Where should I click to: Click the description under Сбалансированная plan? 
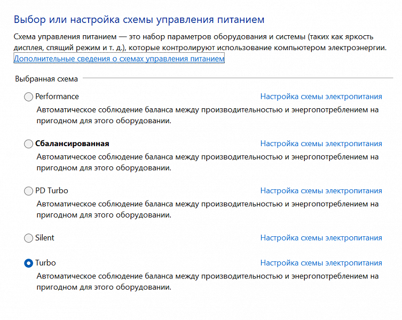pyautogui.click(x=208, y=163)
